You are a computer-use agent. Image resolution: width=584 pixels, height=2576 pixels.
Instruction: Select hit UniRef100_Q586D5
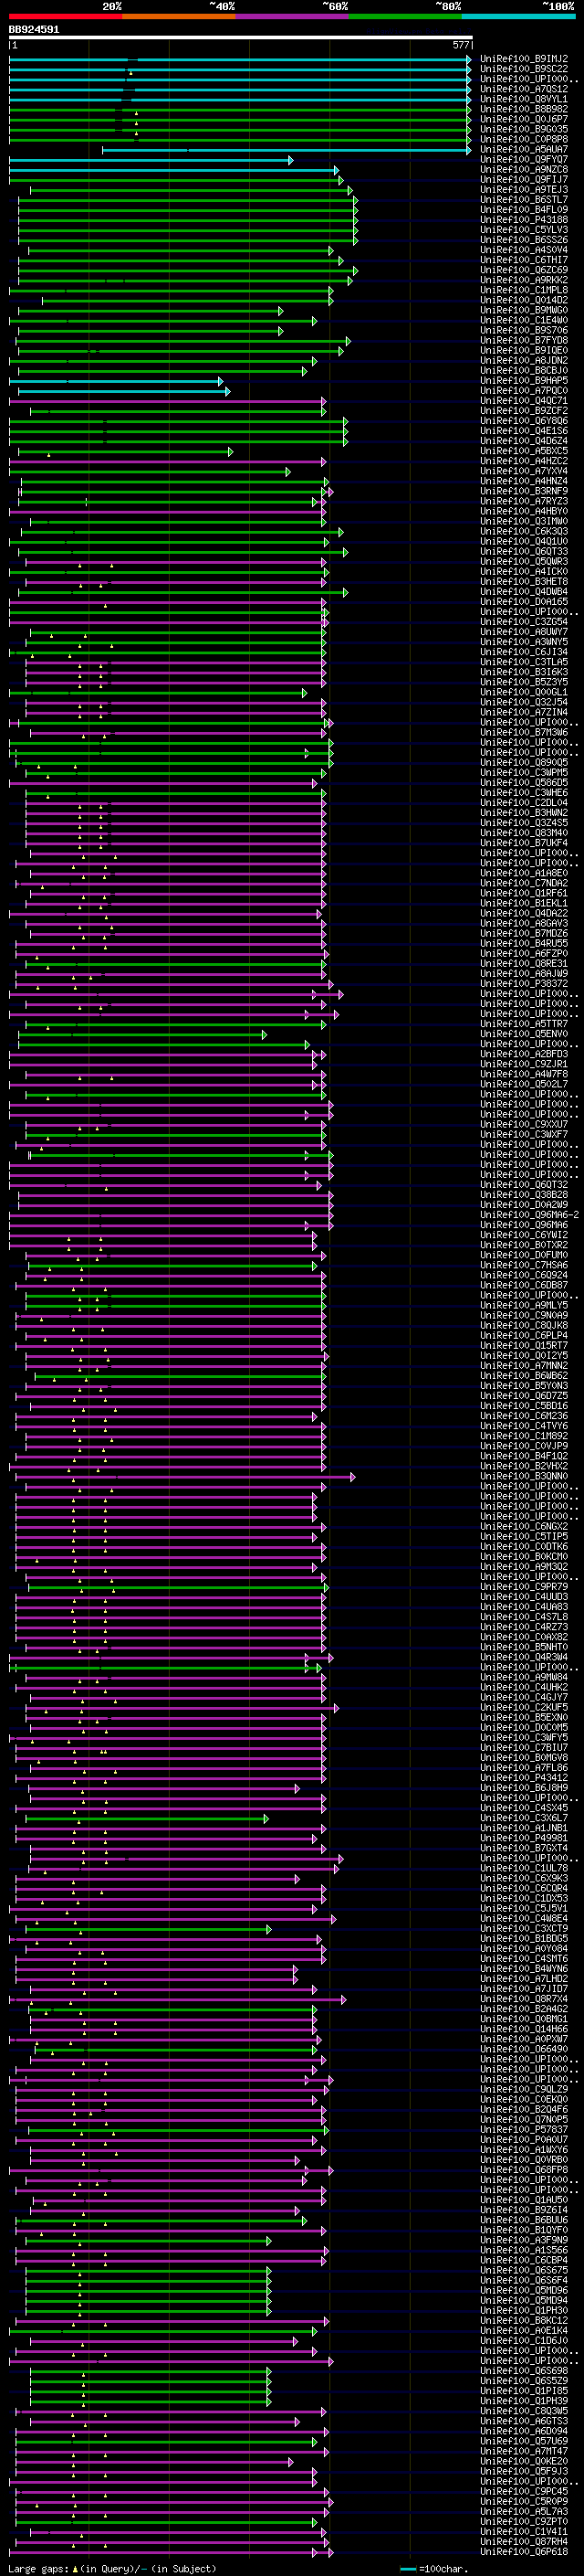524,782
